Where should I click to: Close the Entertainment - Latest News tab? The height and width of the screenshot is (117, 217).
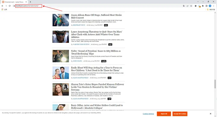(x=26, y=2)
